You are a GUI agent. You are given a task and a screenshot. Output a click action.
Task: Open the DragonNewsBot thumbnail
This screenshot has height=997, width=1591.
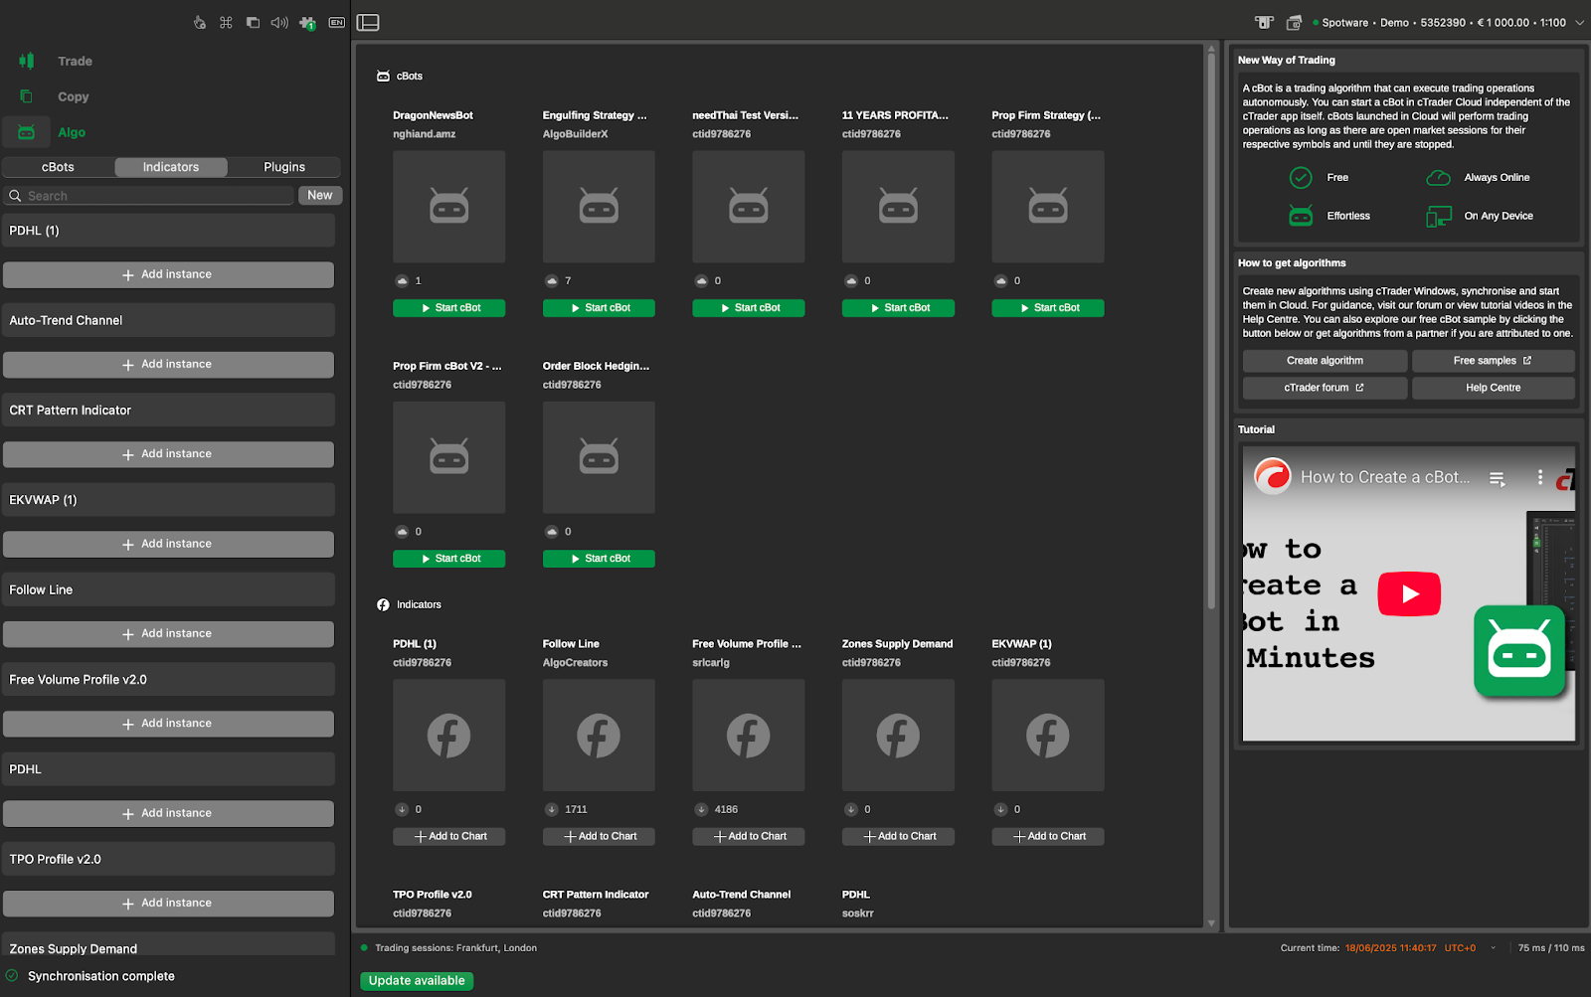coord(448,207)
